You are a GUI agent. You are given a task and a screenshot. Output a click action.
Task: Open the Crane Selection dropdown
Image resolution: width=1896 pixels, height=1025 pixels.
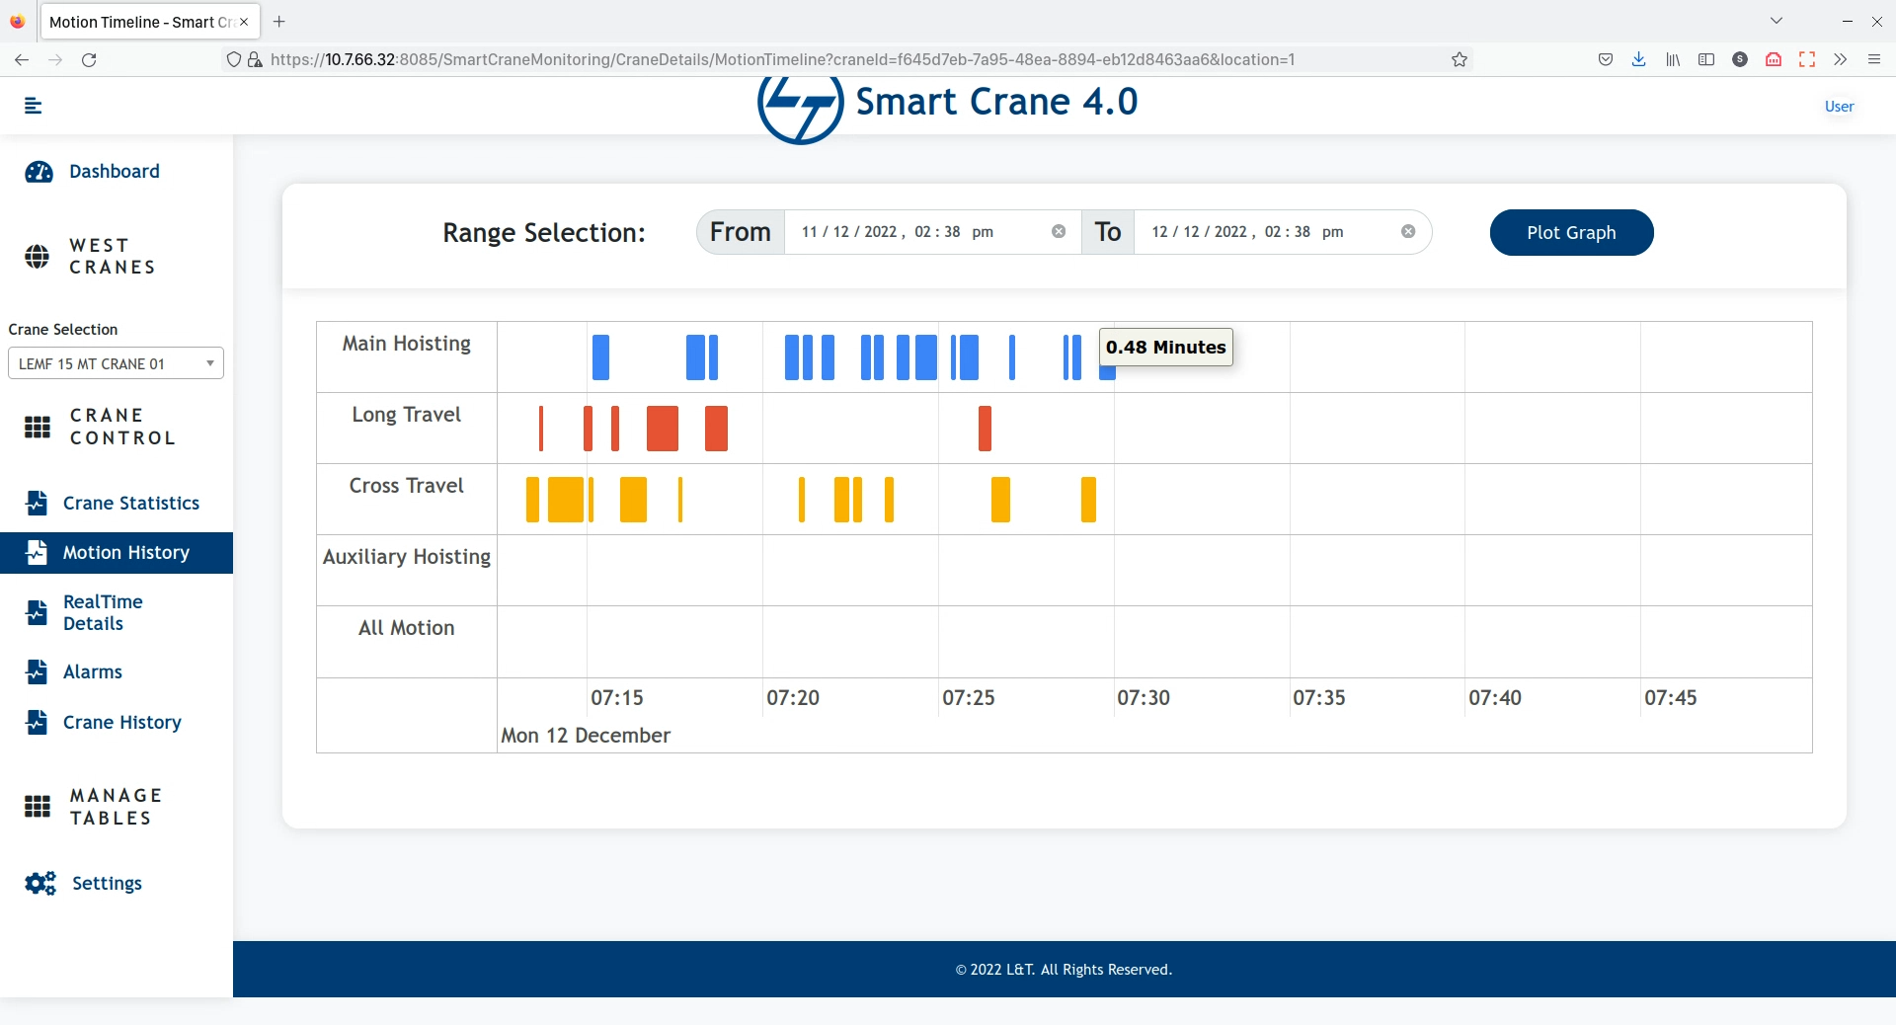tap(116, 363)
